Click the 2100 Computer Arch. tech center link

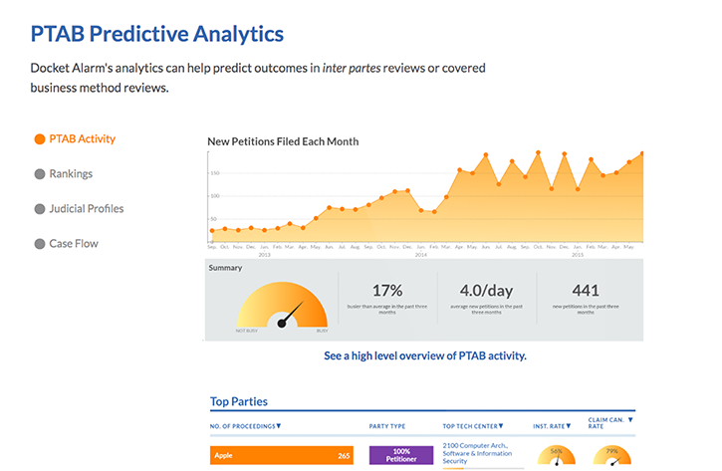477,453
